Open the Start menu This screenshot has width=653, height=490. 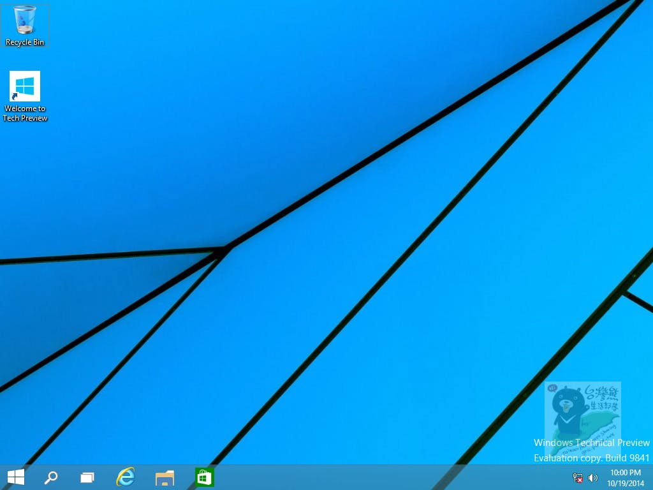(15, 477)
